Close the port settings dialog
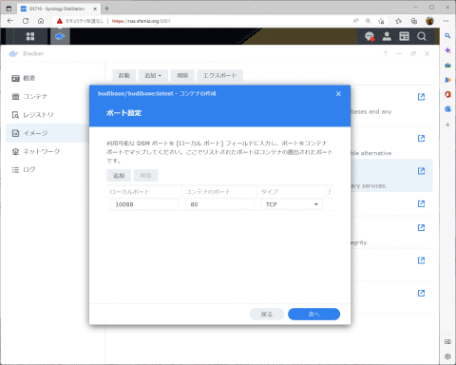The image size is (456, 365). click(x=338, y=94)
